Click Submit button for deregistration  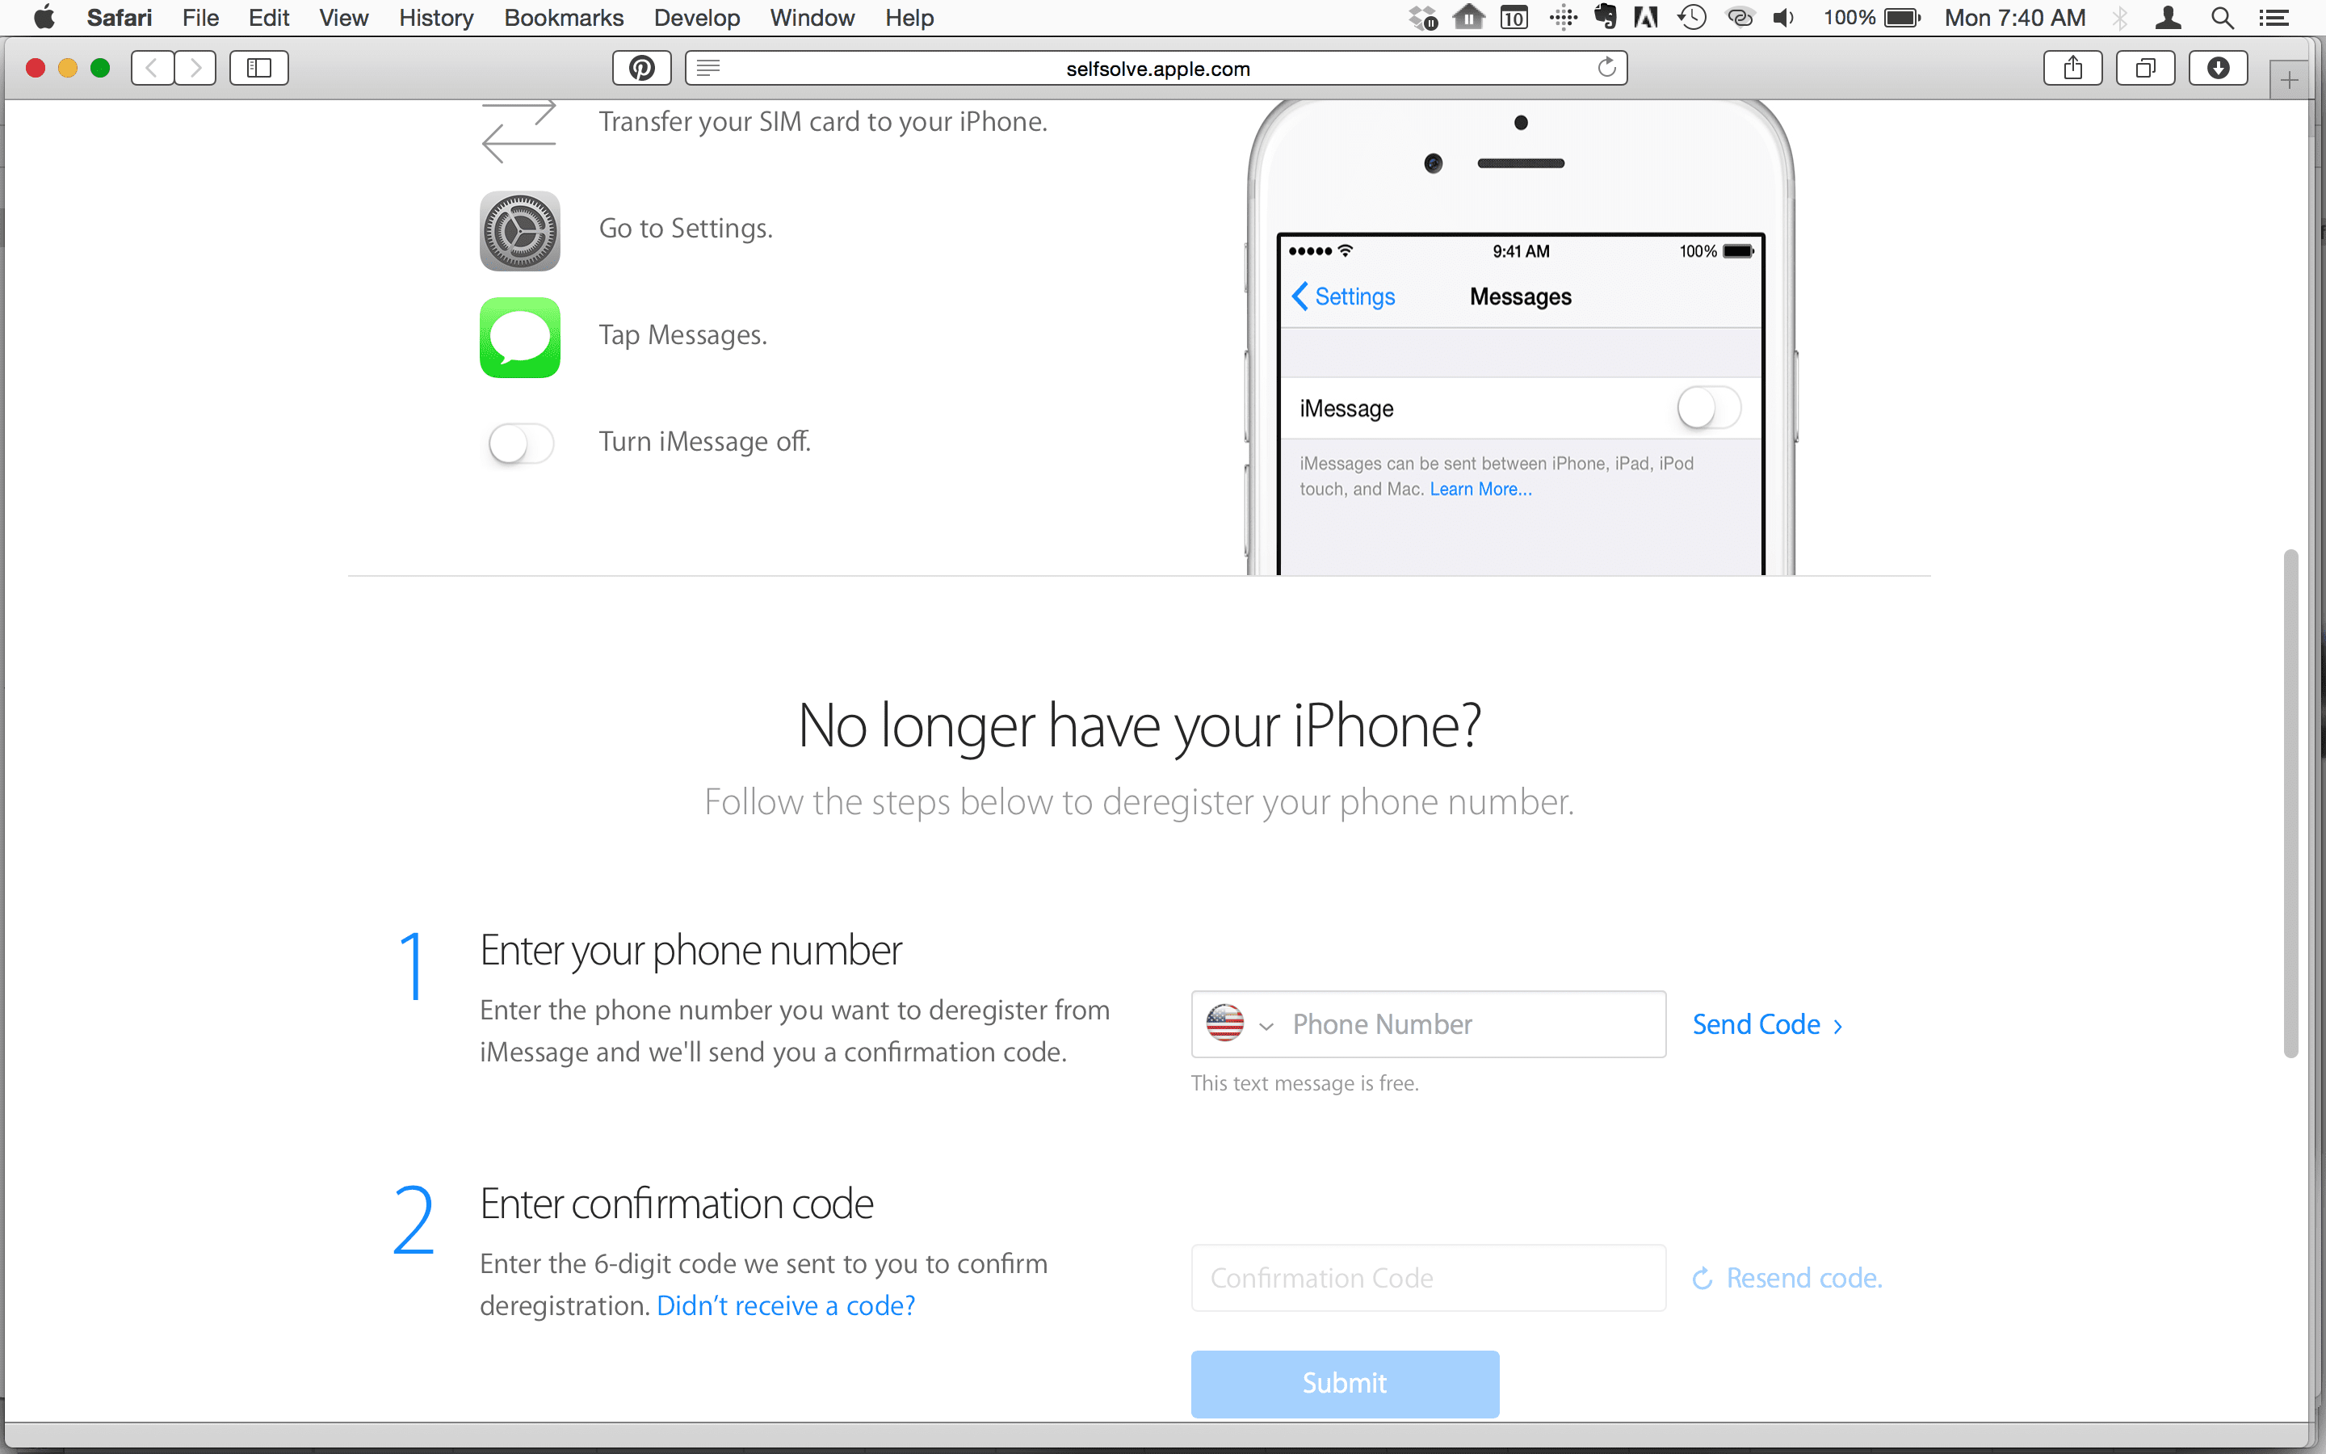1343,1382
